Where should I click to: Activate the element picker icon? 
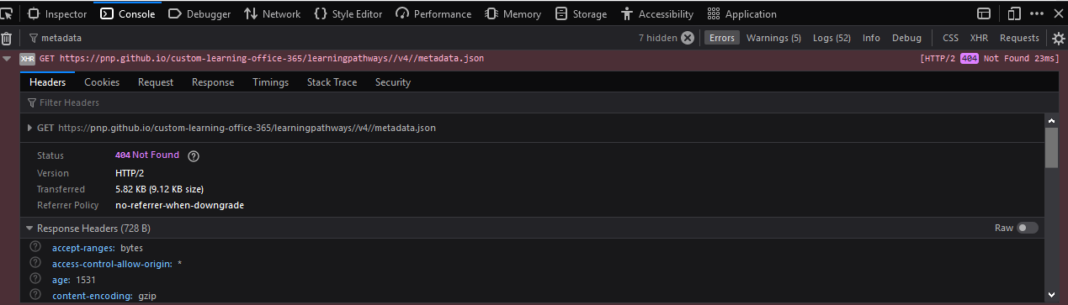coord(7,13)
